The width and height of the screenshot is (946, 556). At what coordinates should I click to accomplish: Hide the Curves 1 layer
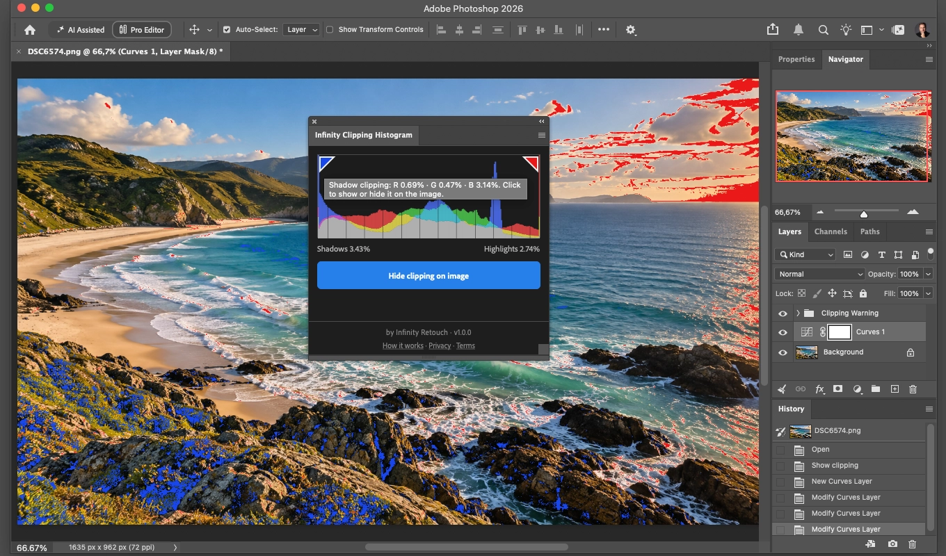pos(783,332)
